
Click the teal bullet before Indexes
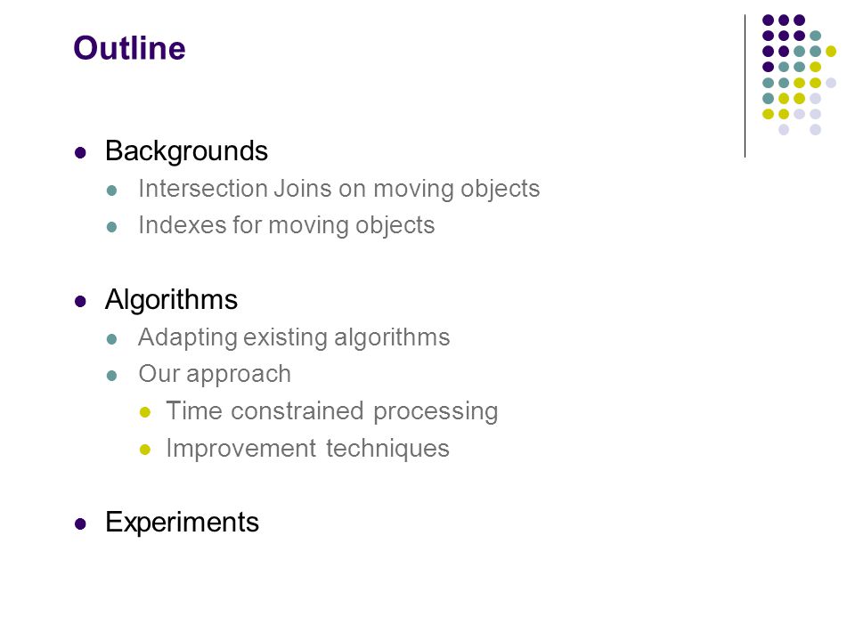click(x=112, y=227)
